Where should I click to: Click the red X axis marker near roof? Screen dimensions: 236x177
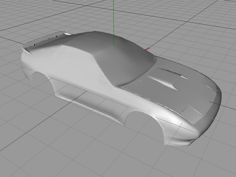pyautogui.click(x=147, y=49)
